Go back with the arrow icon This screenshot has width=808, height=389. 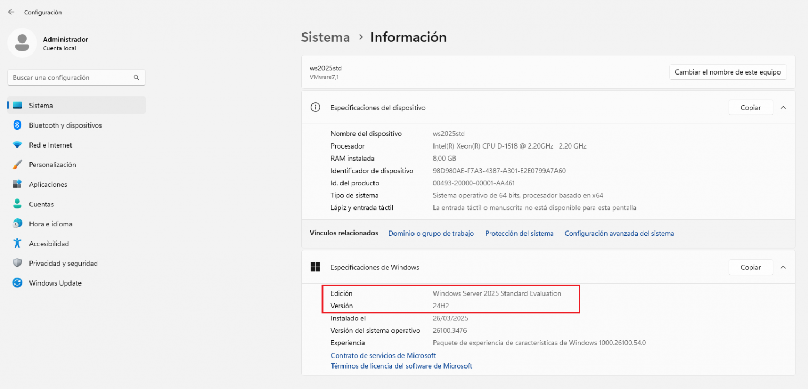tap(11, 12)
